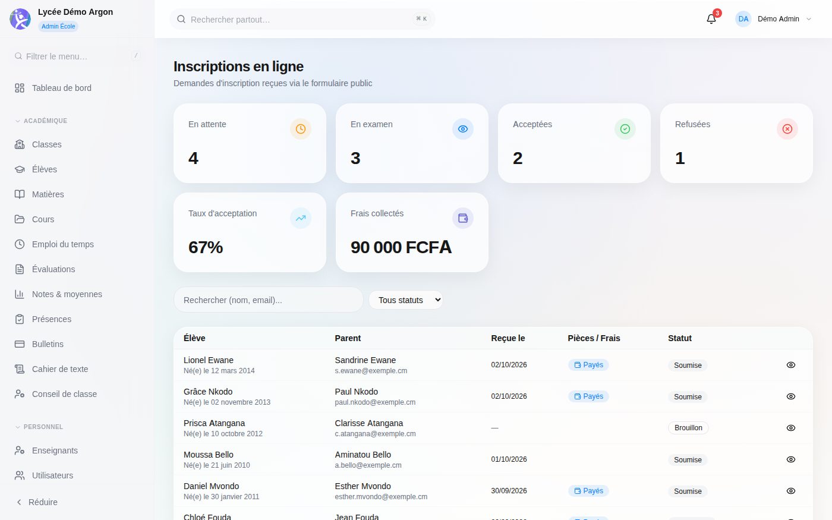Collapse the PERSONNEL menu section

(39, 427)
